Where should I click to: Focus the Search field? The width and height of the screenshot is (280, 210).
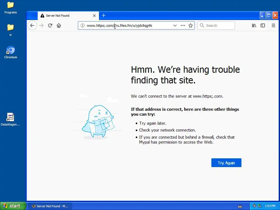[216, 25]
